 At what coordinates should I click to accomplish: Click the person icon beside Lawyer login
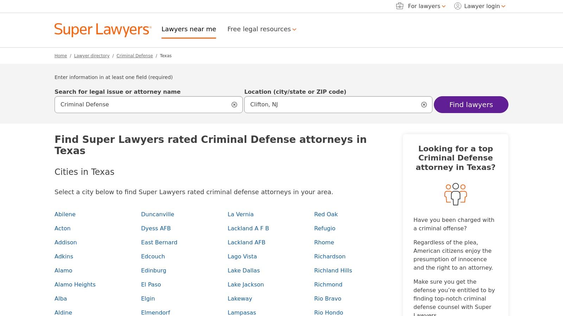click(457, 6)
